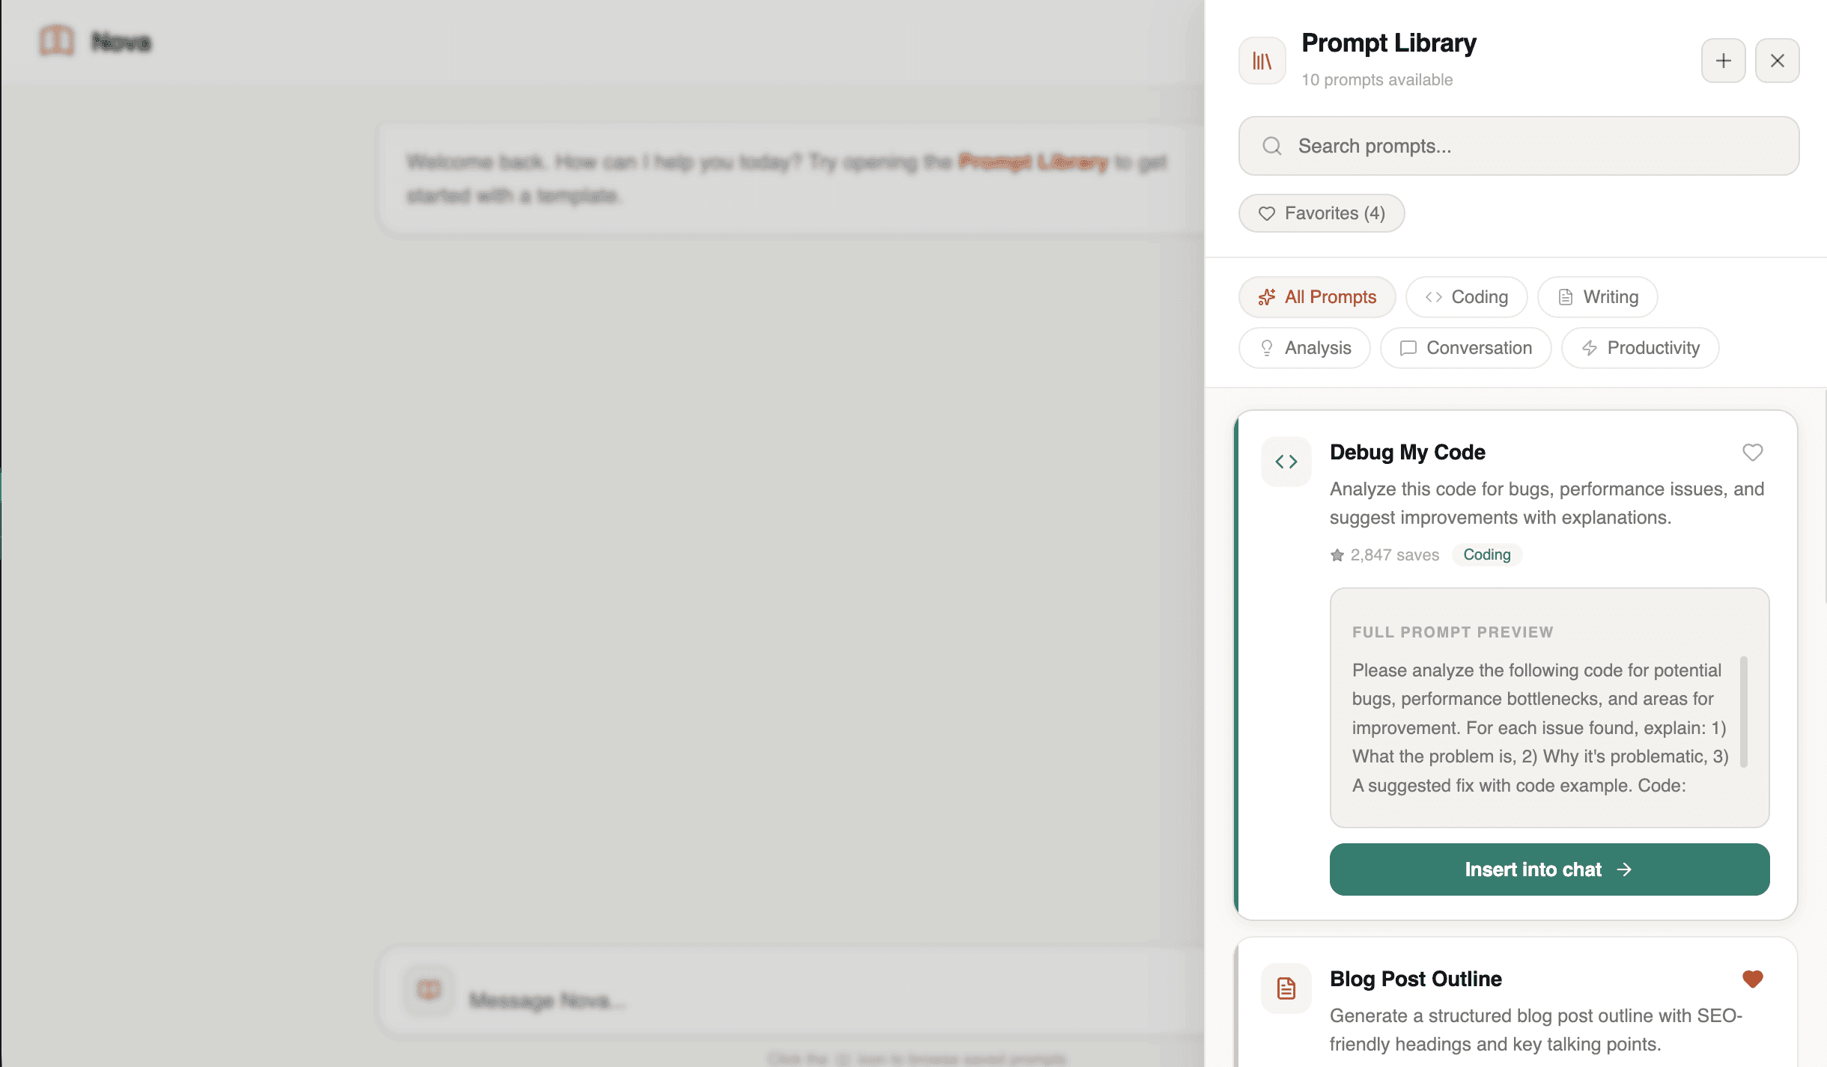Collapse the Debug My Code card title

pos(1407,453)
